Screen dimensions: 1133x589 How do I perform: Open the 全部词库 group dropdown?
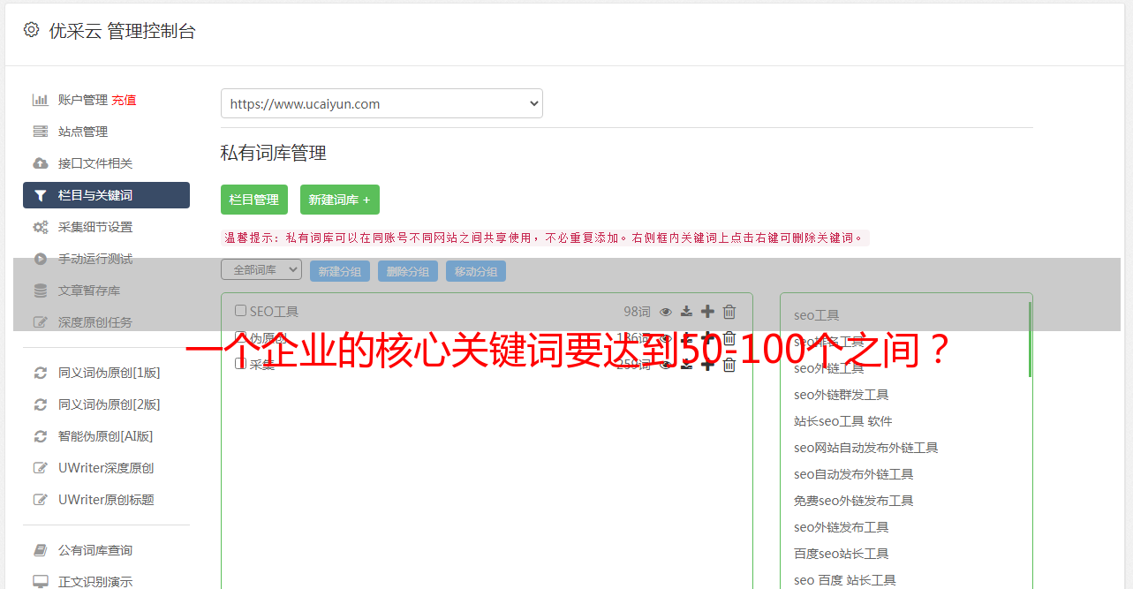261,270
